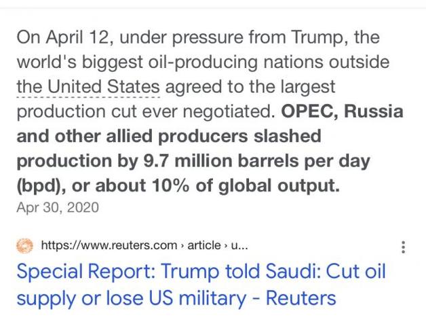Click the 'On April 12' snippet opening
Image resolution: width=426 pixels, height=326 pixels.
[63, 37]
